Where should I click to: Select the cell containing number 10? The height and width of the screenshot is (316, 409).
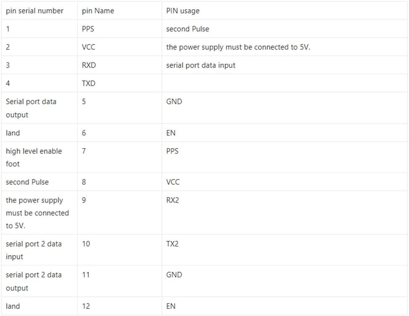[86, 244]
